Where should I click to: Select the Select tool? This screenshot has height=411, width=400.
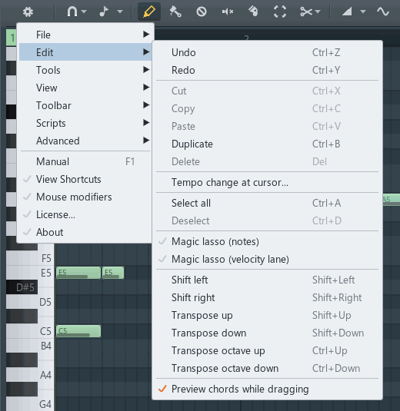pos(280,12)
